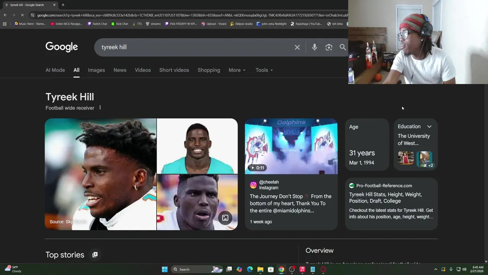The image size is (488, 275).
Task: Switch to AI Mode tab
Action: pyautogui.click(x=55, y=70)
